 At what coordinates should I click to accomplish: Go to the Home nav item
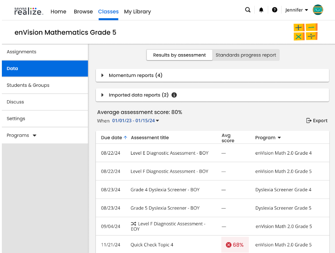(x=58, y=12)
